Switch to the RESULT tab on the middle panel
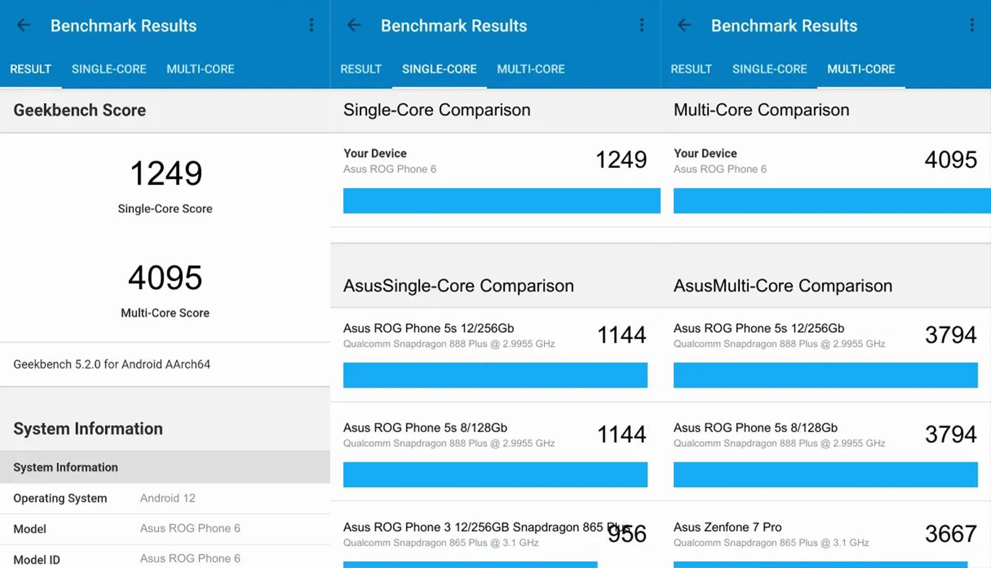Image resolution: width=991 pixels, height=568 pixels. 361,69
